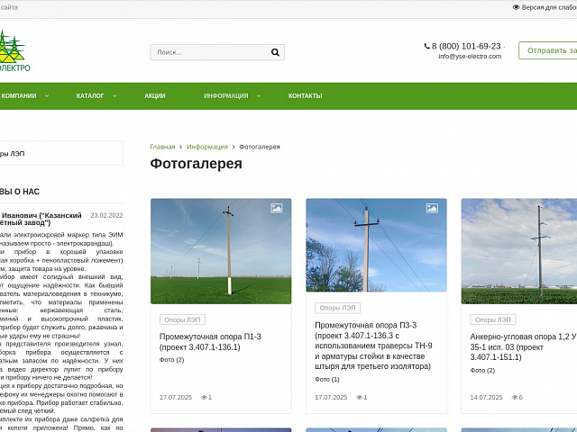Click date 17.07.2025 on П1-3 card
The image size is (577, 432).
[176, 397]
